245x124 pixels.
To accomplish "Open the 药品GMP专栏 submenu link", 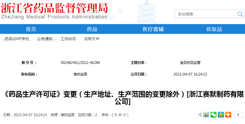I will click(17, 39).
